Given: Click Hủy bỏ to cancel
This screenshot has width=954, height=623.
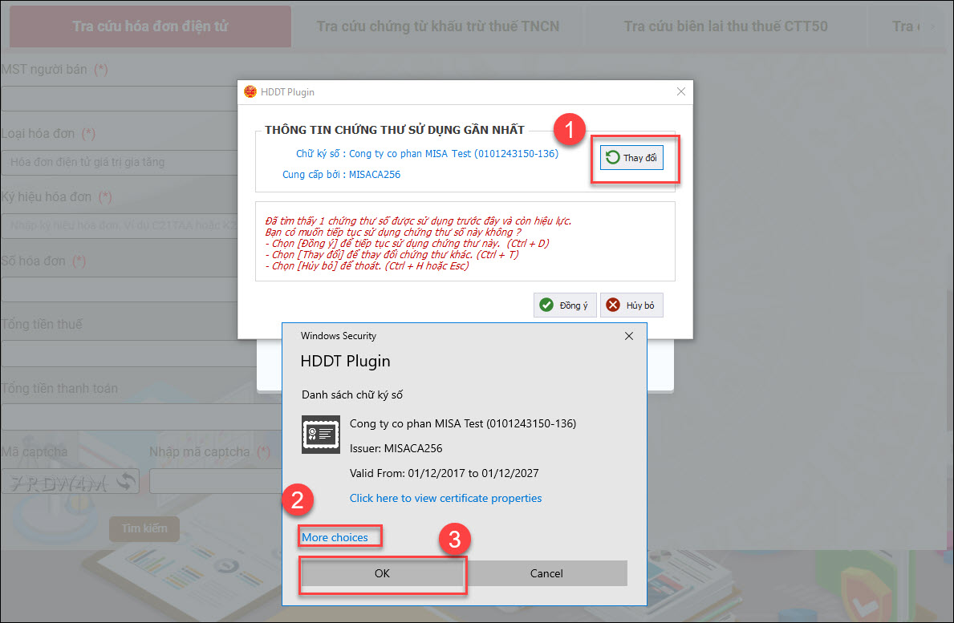Looking at the screenshot, I should (x=631, y=305).
